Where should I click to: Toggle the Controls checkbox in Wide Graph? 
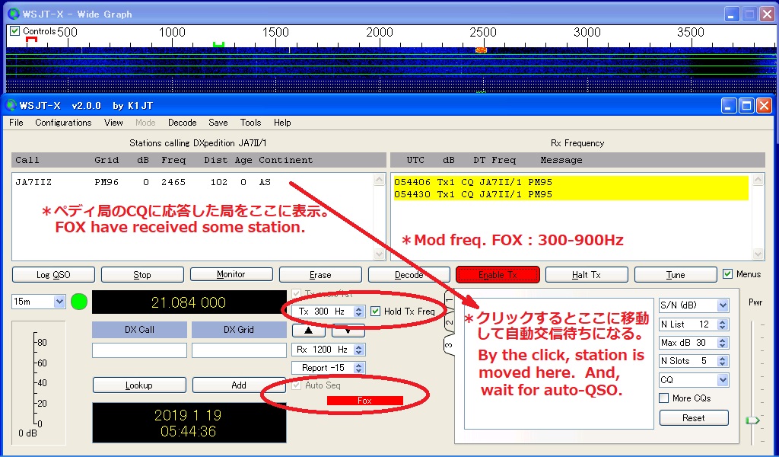click(15, 30)
